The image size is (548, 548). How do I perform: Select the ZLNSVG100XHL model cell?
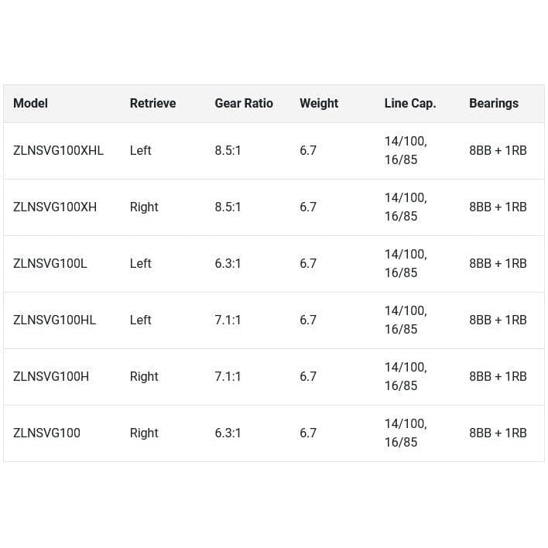pyautogui.click(x=58, y=150)
